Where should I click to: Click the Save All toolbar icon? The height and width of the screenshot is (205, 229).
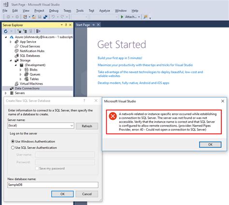45,17
